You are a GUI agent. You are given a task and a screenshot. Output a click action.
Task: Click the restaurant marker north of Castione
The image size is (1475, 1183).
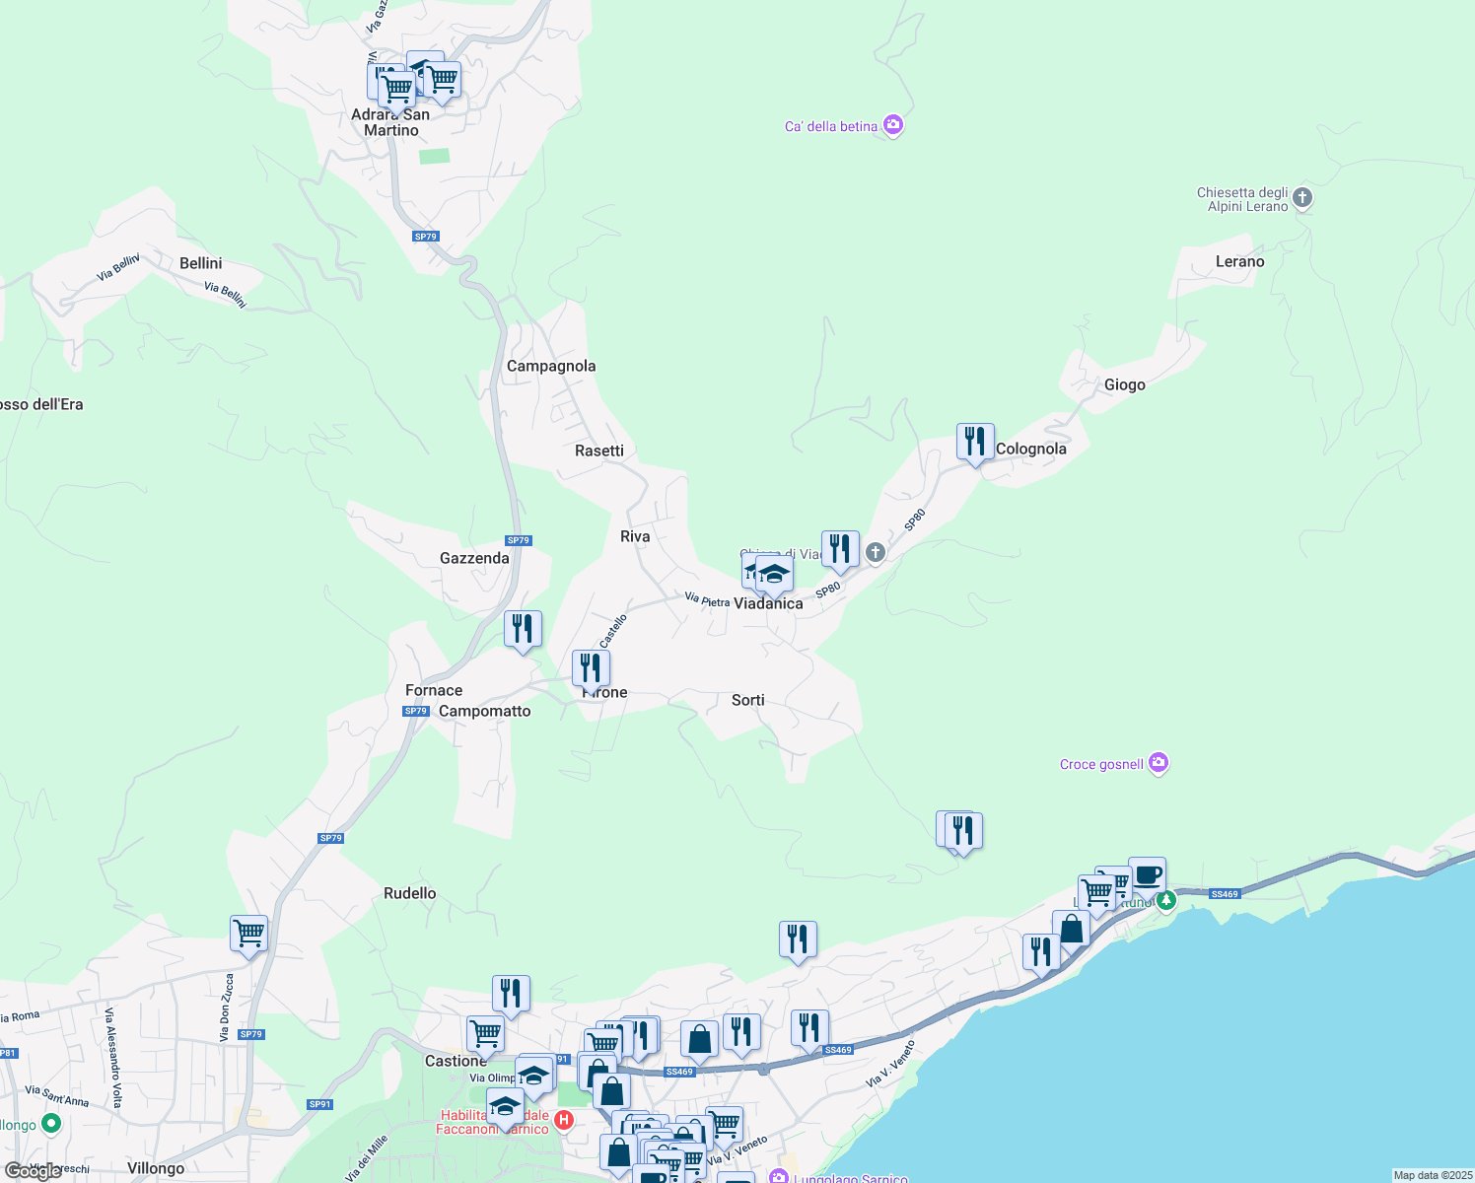tap(511, 996)
